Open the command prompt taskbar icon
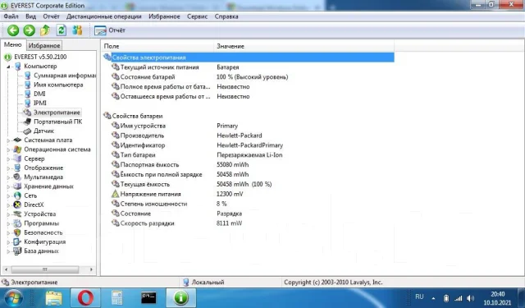This screenshot has width=525, height=308. [x=148, y=297]
